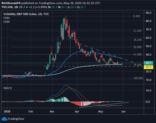
Task: Select the 0.00% Fibonacci level label
Action: pyautogui.click(x=136, y=16)
